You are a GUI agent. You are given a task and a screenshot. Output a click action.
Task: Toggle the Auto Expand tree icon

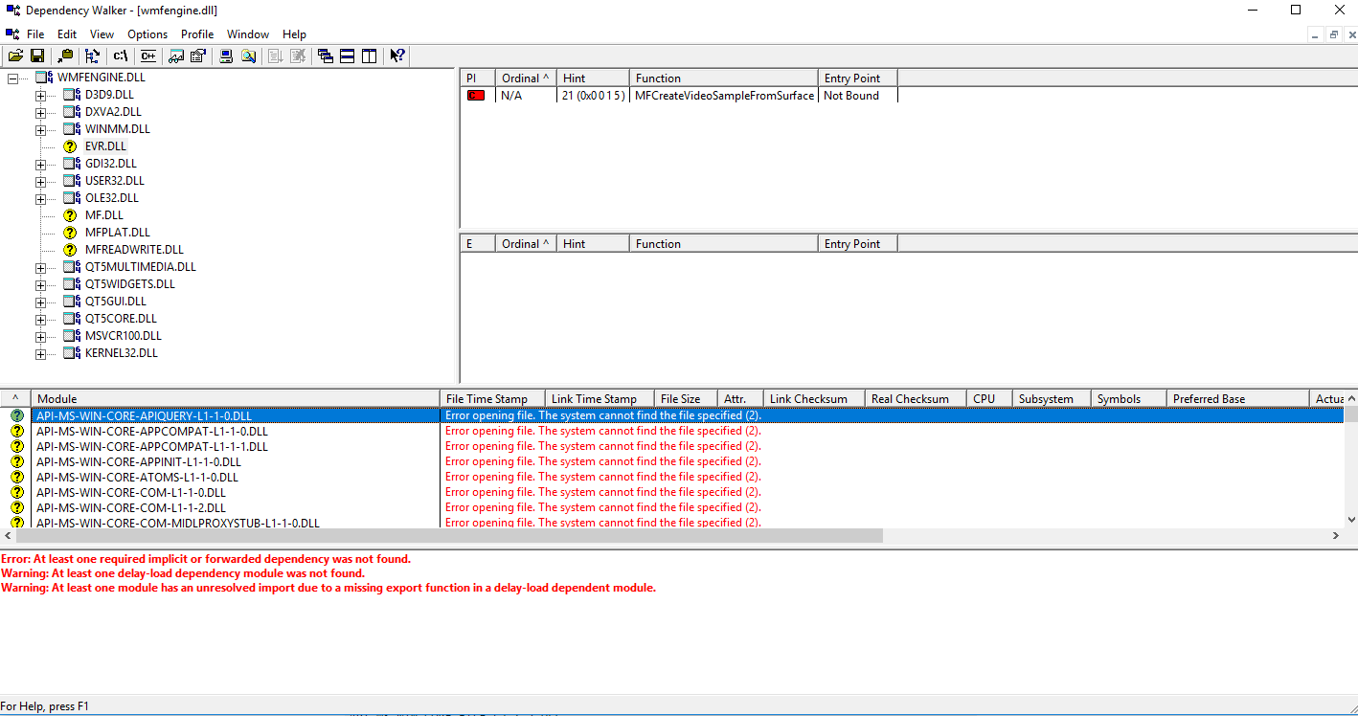pyautogui.click(x=93, y=56)
